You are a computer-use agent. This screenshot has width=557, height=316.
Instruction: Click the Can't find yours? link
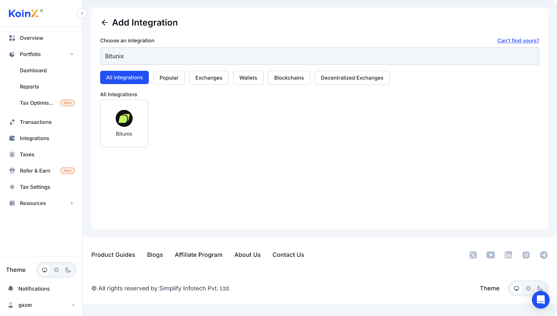click(x=518, y=40)
